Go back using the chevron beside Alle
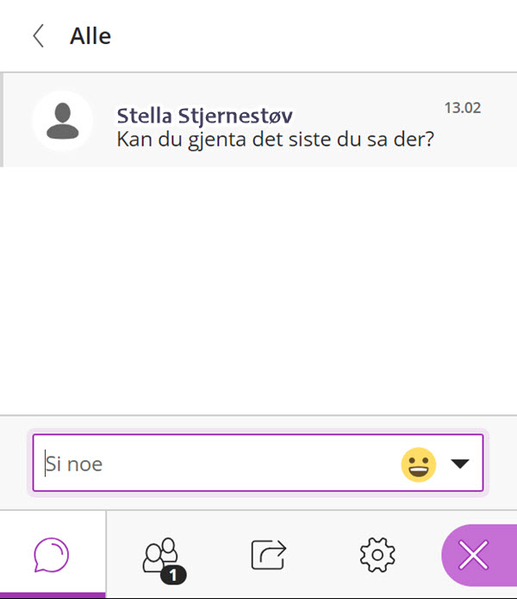 tap(39, 36)
